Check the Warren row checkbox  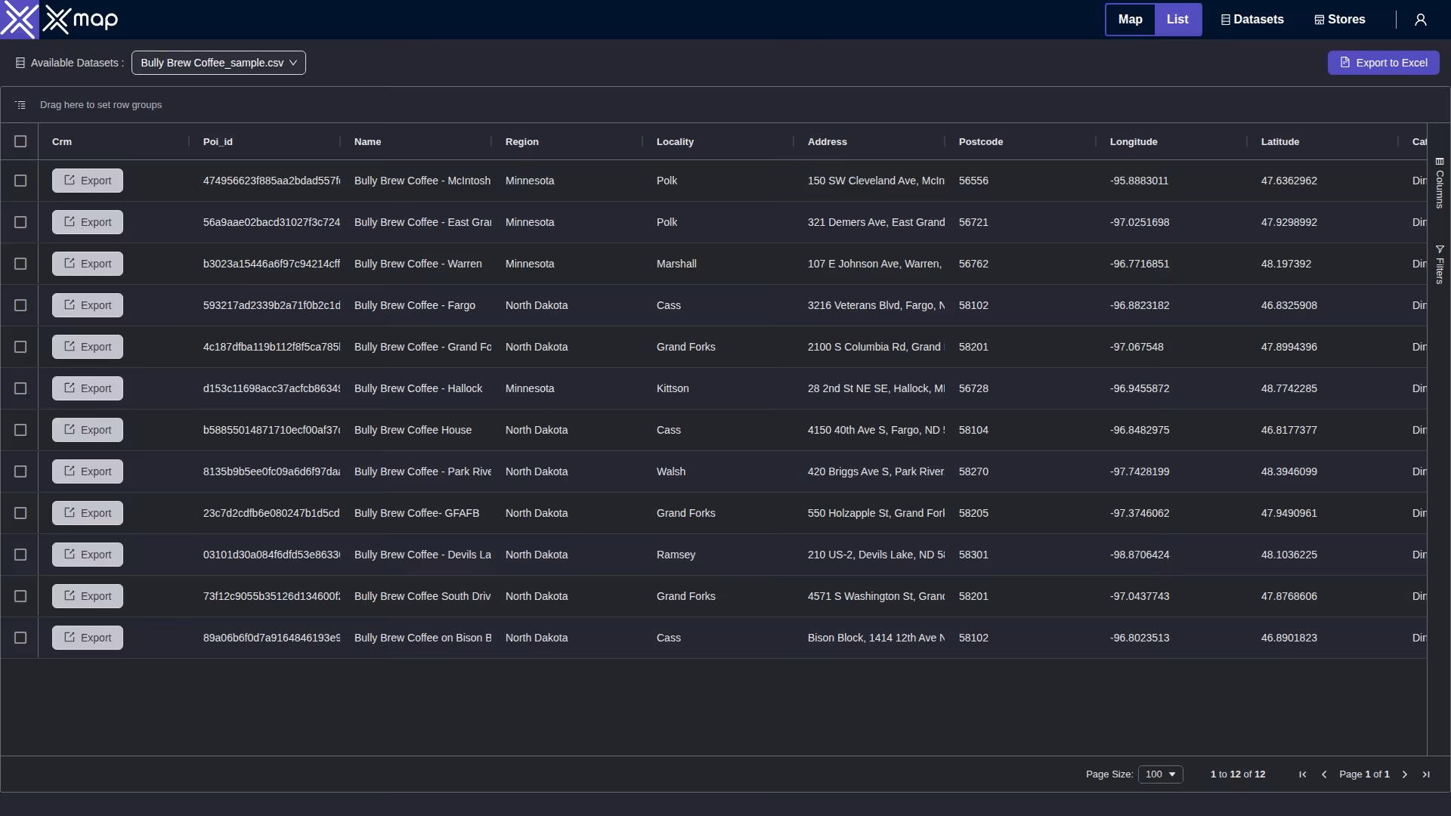(20, 264)
